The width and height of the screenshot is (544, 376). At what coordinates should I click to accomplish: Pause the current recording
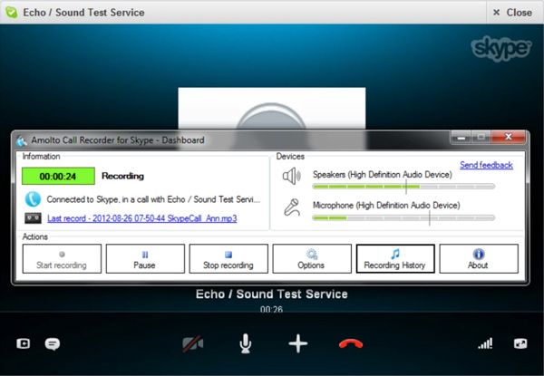[x=145, y=258]
